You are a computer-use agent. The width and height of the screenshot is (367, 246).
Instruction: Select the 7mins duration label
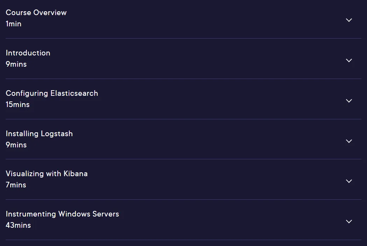click(16, 185)
